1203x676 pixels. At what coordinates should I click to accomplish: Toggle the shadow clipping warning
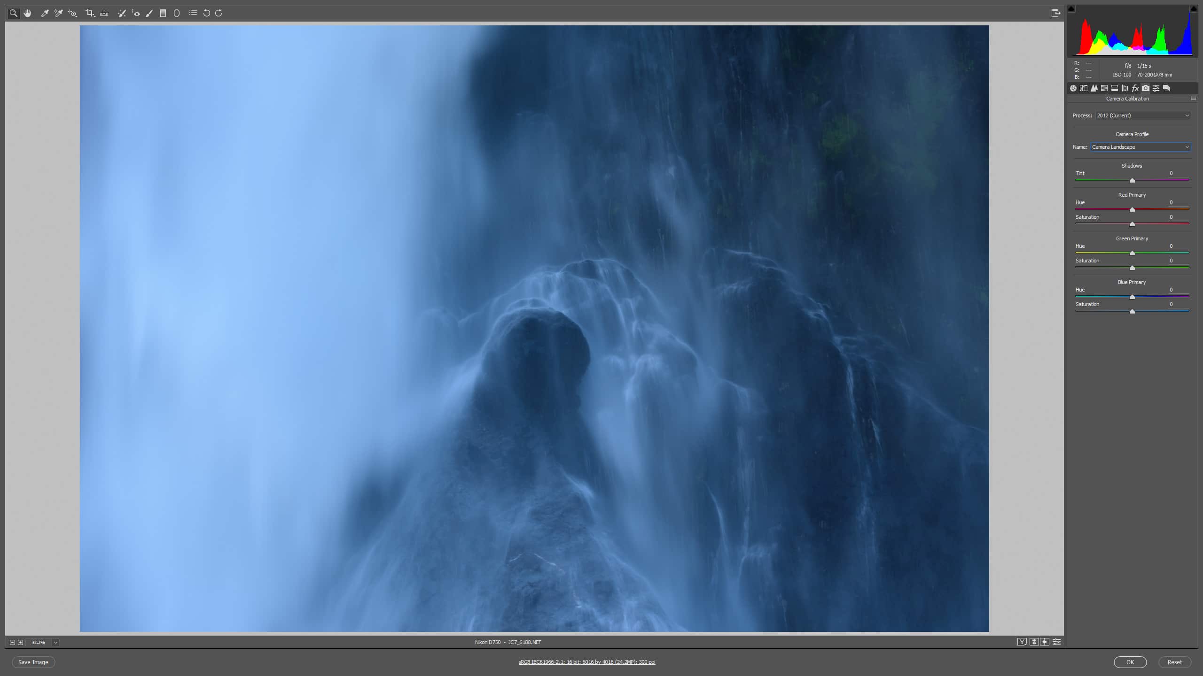click(x=1071, y=9)
